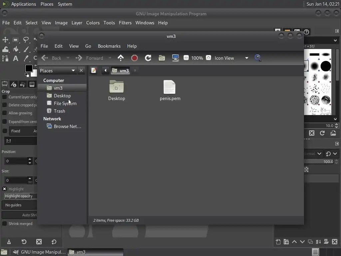Click the background color swatch in GIMP

tap(35, 74)
